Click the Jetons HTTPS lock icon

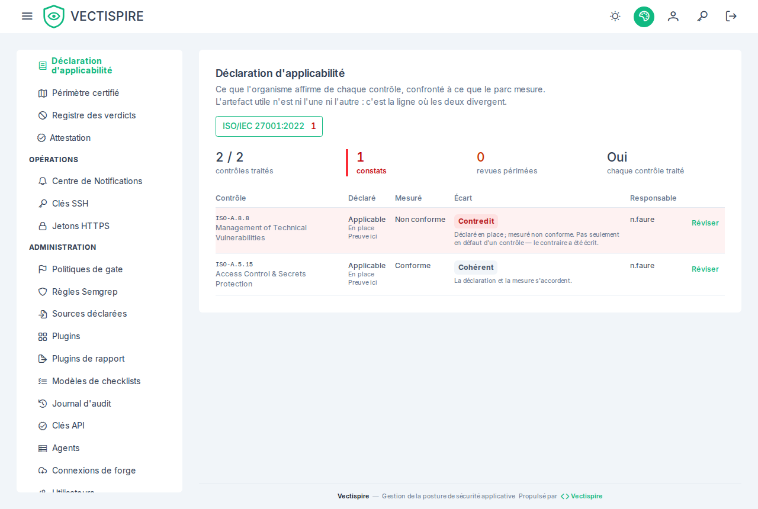(x=43, y=226)
